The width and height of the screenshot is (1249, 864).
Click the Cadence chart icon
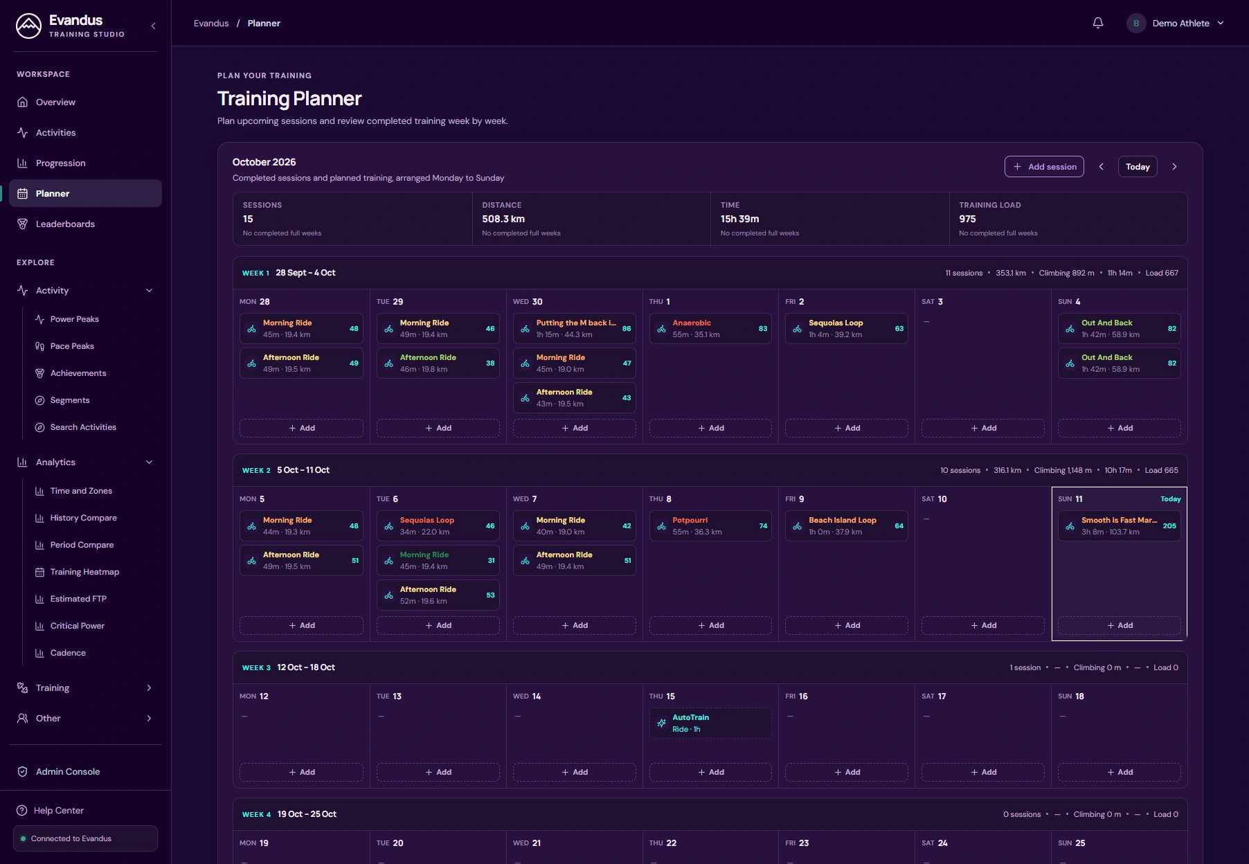39,653
